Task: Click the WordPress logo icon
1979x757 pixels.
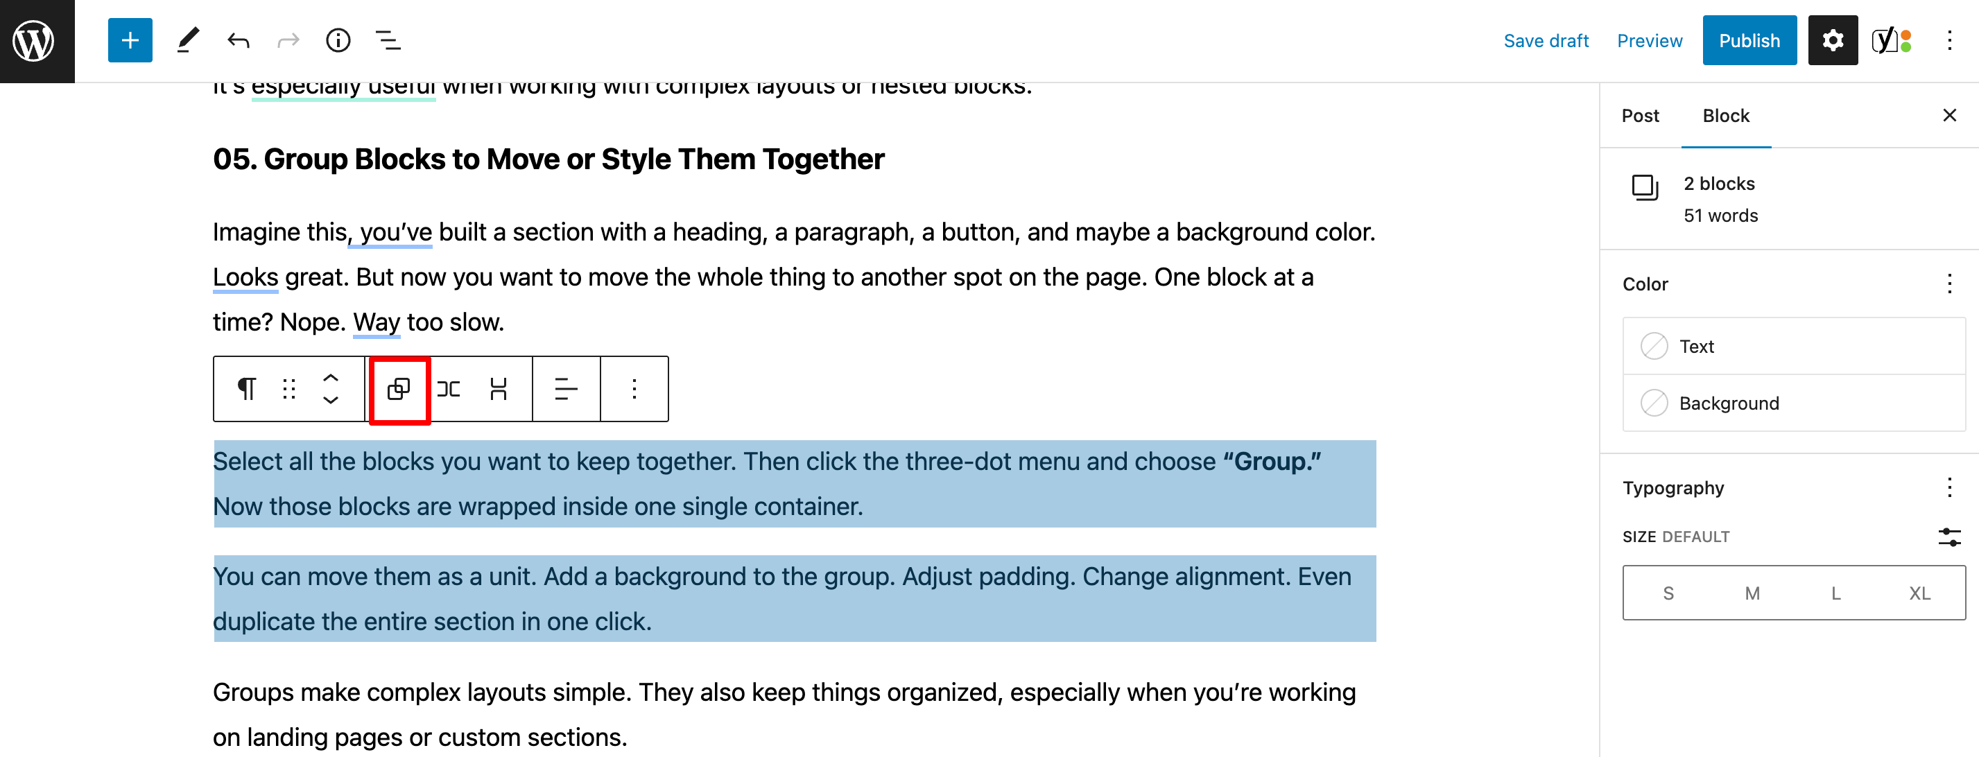Action: coord(35,40)
